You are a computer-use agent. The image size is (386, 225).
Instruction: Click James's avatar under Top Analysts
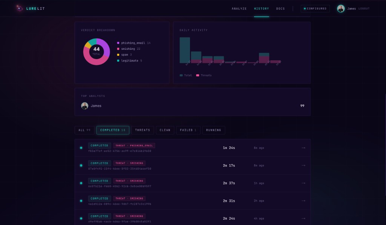[x=85, y=106]
